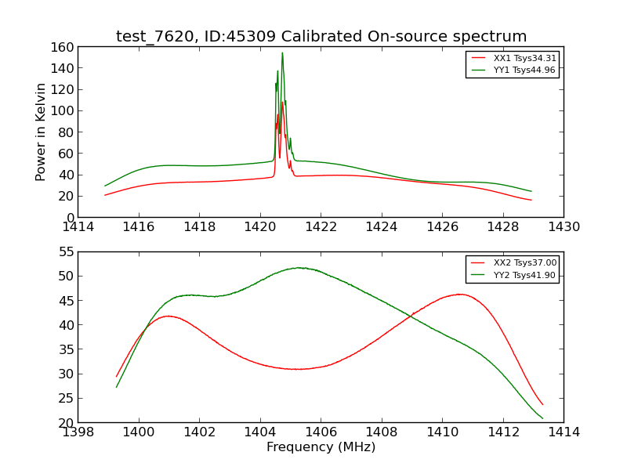
Task: Click the 1400 frequency tick label
Action: pos(139,432)
